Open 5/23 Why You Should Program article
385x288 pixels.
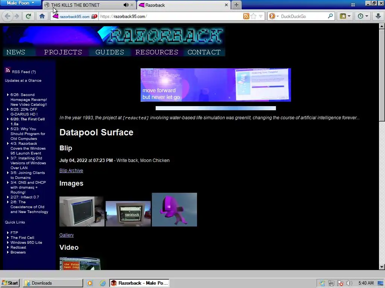click(28, 134)
